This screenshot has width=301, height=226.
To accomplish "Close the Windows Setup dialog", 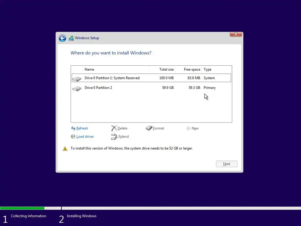I will [236, 34].
